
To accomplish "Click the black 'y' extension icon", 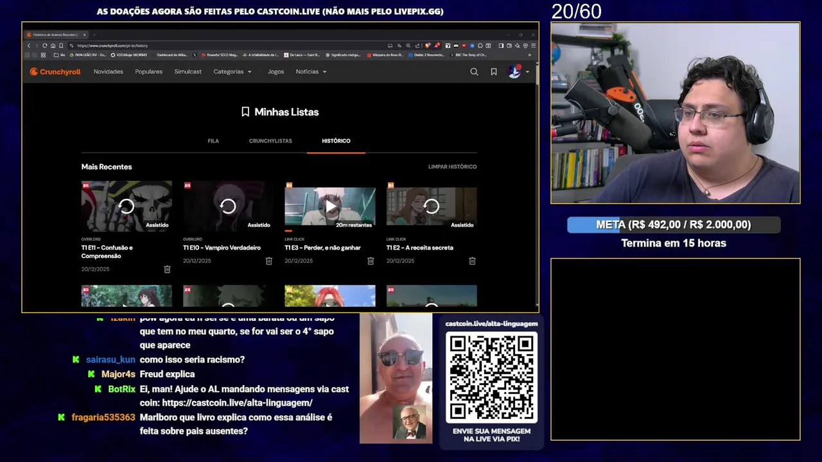I will coord(448,46).
